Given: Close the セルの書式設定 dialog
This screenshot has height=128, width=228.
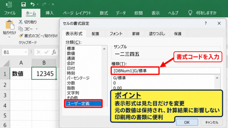Looking at the screenshot, I should coord(219,23).
